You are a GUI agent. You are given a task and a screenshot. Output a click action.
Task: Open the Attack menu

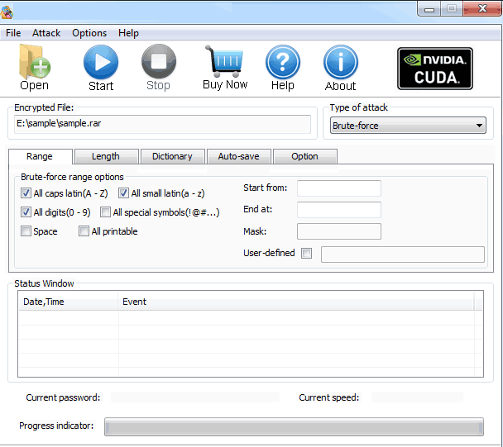pyautogui.click(x=46, y=33)
